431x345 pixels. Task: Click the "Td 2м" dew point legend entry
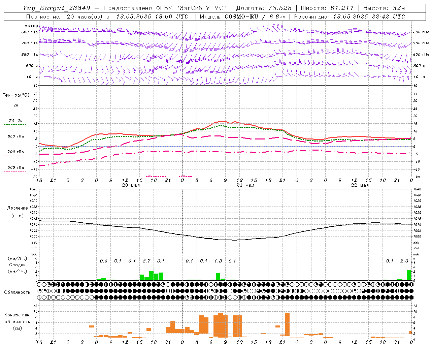click(x=15, y=121)
